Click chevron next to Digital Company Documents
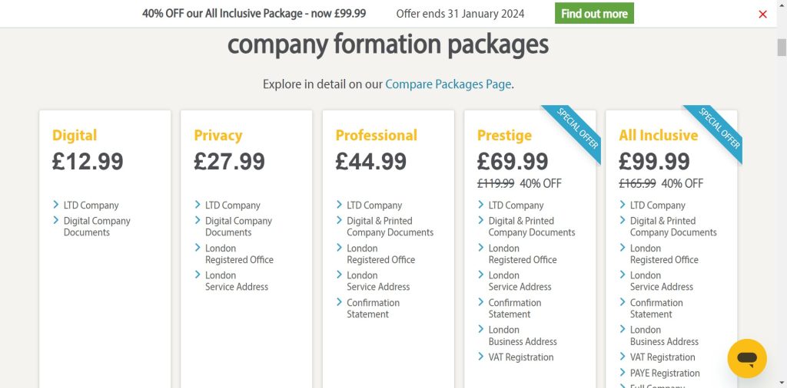The width and height of the screenshot is (787, 388). (x=56, y=220)
